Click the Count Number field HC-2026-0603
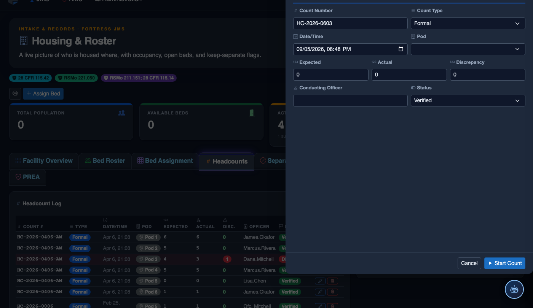 (350, 23)
